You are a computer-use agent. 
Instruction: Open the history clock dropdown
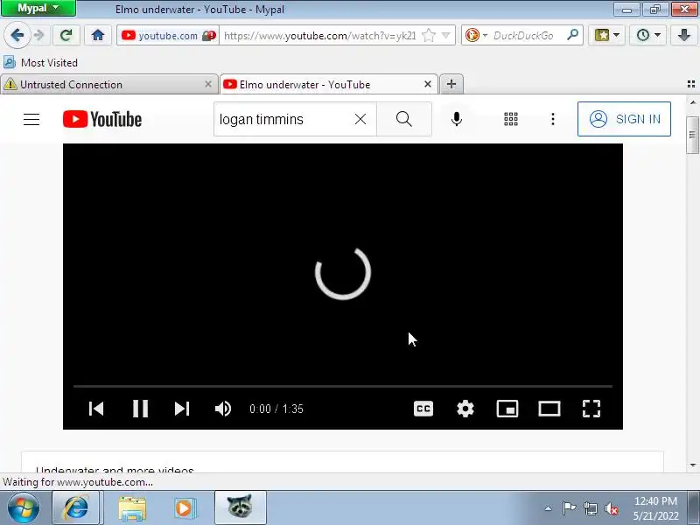point(647,35)
